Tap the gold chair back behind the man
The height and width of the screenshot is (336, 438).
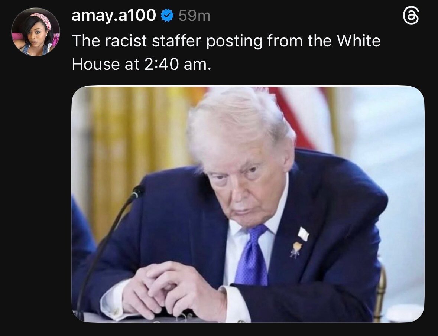pyautogui.click(x=380, y=293)
